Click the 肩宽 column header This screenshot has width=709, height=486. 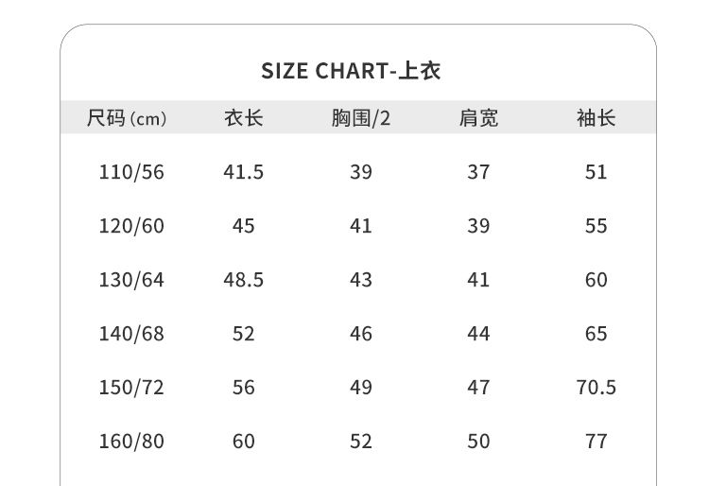point(478,118)
